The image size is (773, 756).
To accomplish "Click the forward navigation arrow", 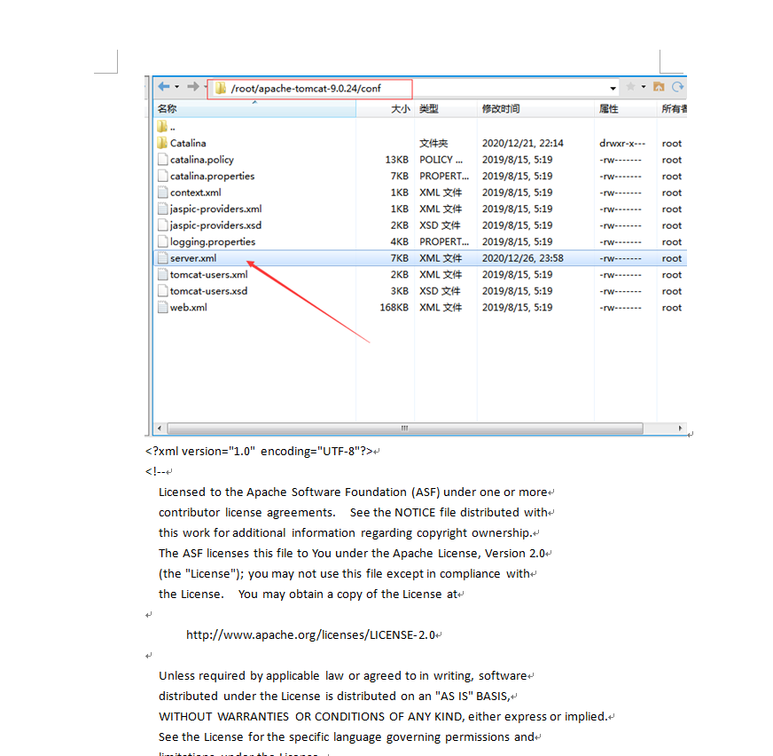I will tap(192, 87).
